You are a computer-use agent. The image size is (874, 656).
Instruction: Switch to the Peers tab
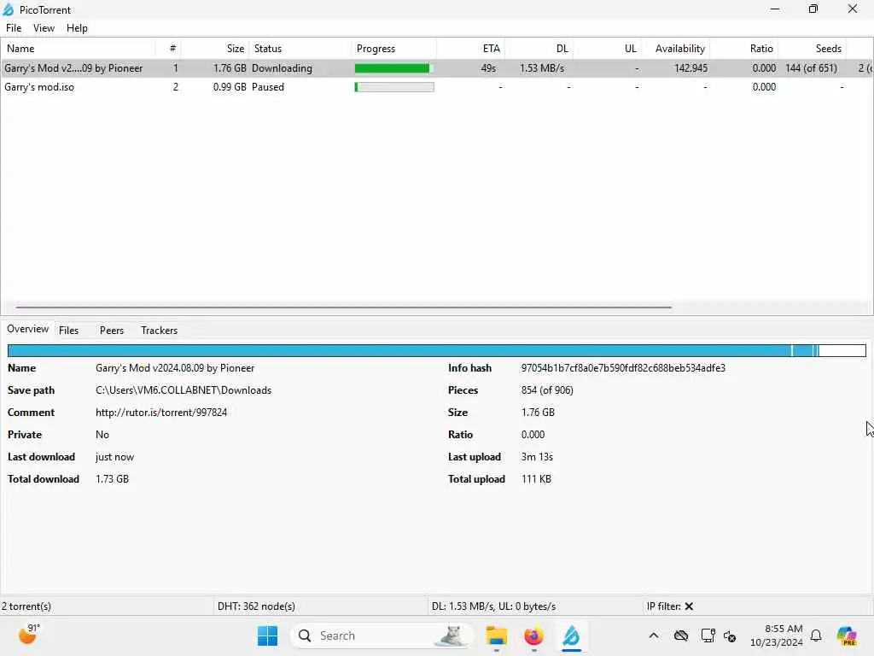tap(112, 331)
